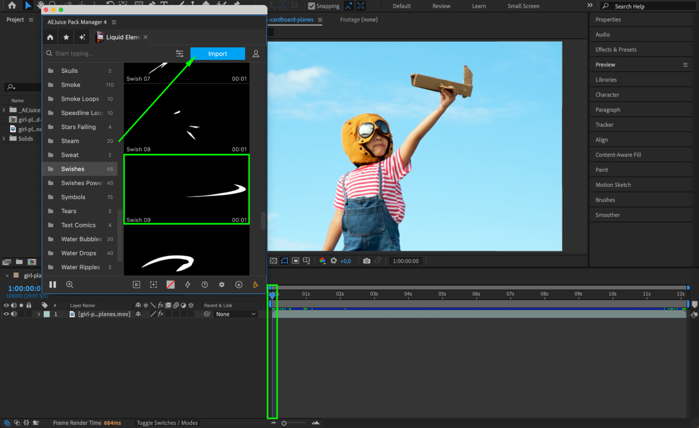Hide the girl-planes.mov layer video
The height and width of the screenshot is (428, 699).
(x=6, y=314)
